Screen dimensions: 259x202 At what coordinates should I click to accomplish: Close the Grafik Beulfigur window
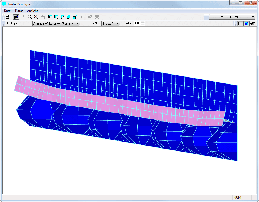(251, 3)
